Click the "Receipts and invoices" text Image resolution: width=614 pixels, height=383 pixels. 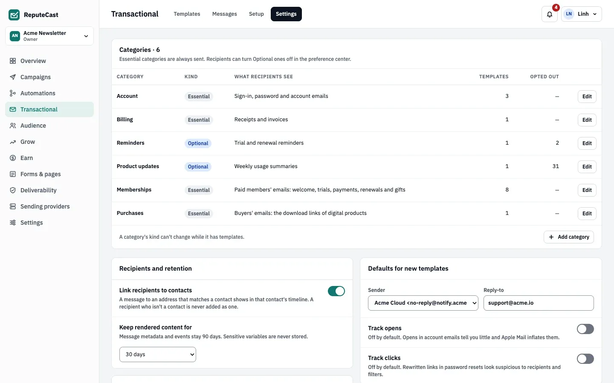261,120
